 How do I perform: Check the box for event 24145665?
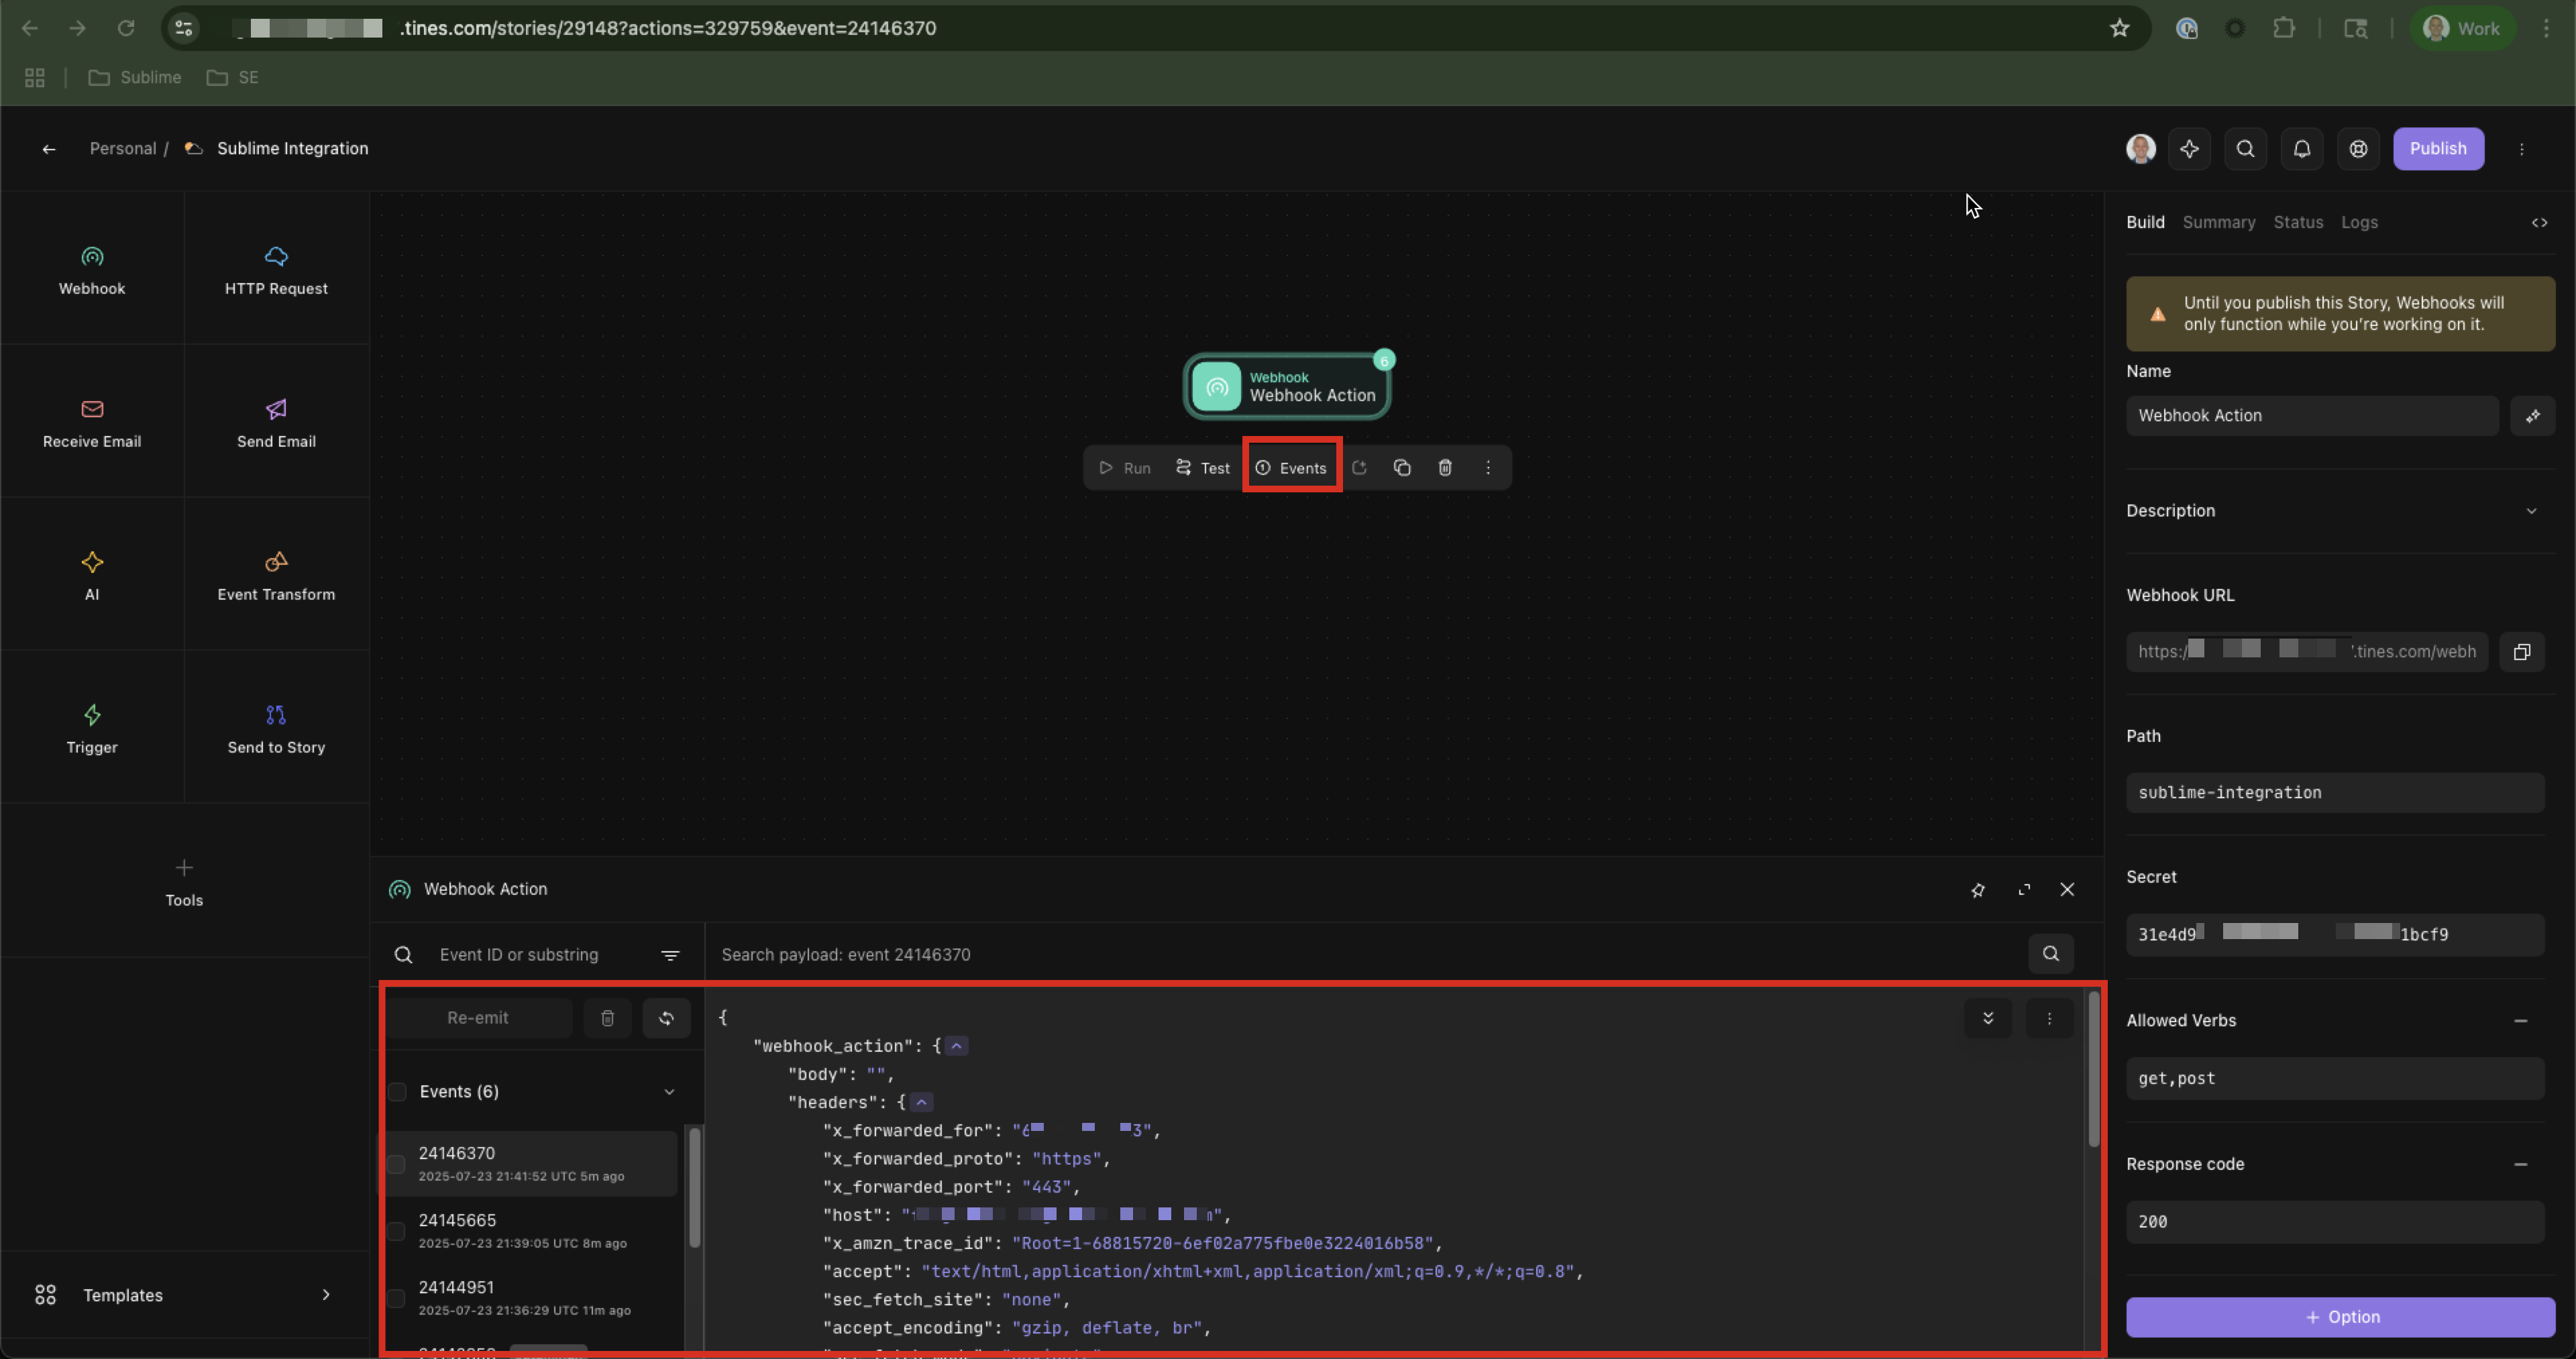pyautogui.click(x=397, y=1231)
